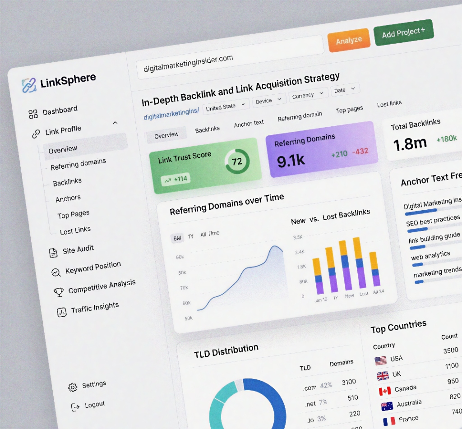
Task: Open the digitalmarketingins/ link
Action: (x=171, y=114)
